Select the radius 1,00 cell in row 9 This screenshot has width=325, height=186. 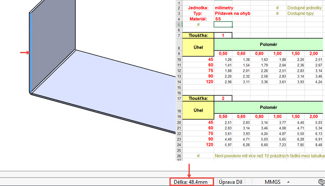(277, 54)
